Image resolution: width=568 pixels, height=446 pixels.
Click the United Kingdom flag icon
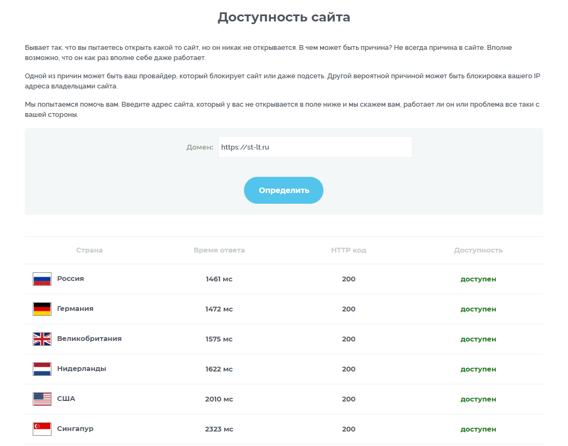(42, 339)
